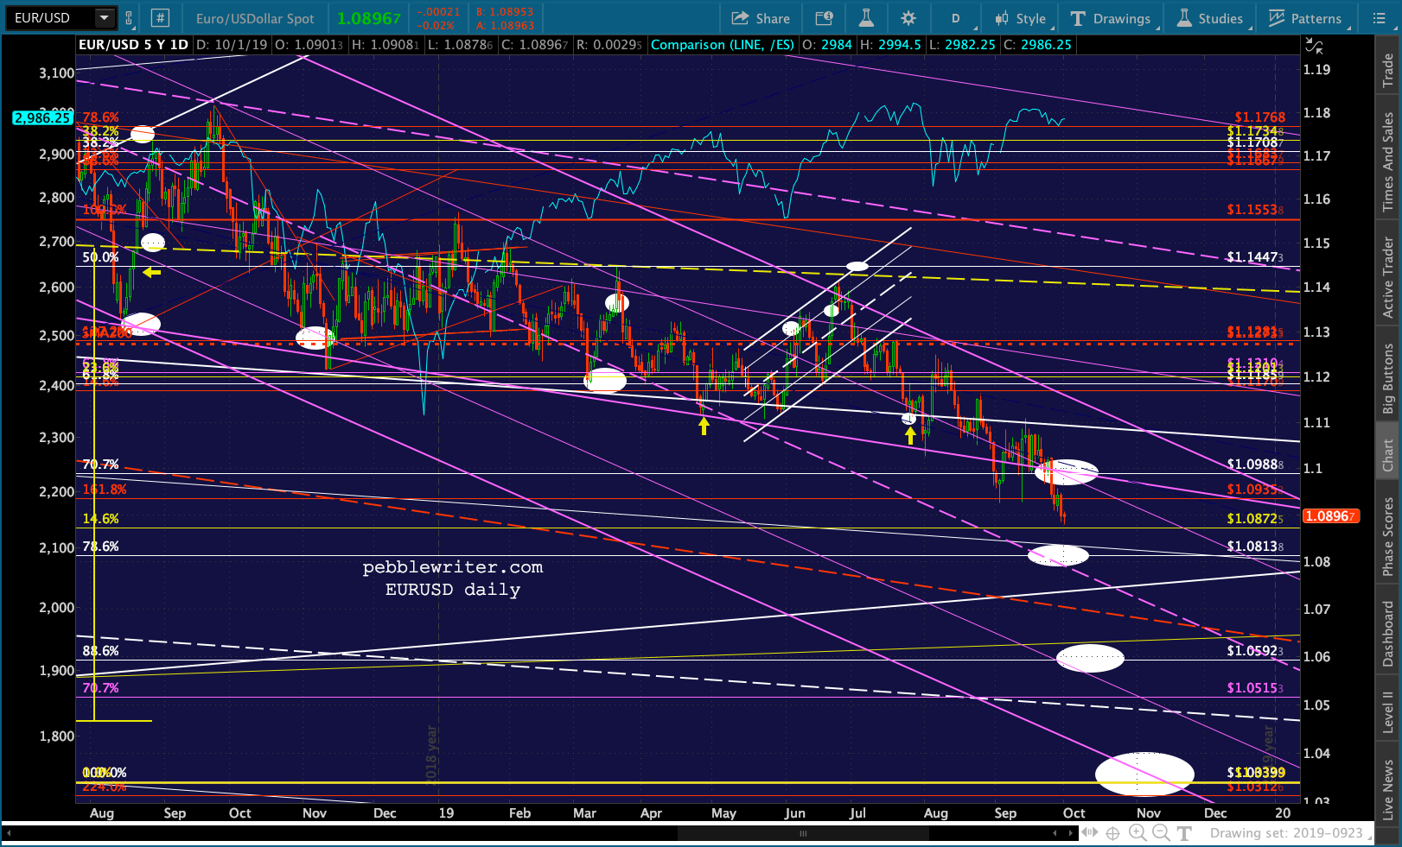
Task: Click the zoom out magnifier icon
Action: [1161, 833]
